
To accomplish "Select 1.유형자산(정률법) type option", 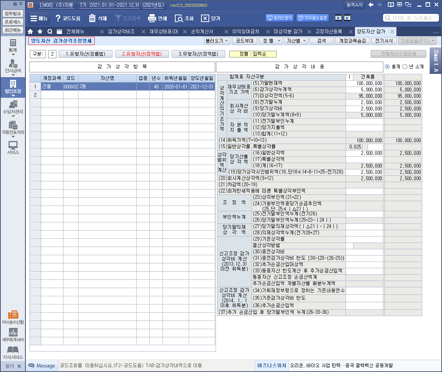I will click(x=85, y=54).
